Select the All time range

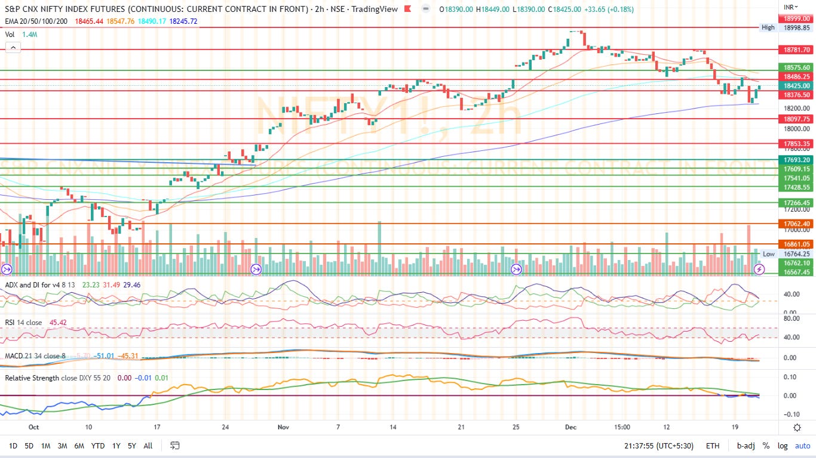click(148, 445)
